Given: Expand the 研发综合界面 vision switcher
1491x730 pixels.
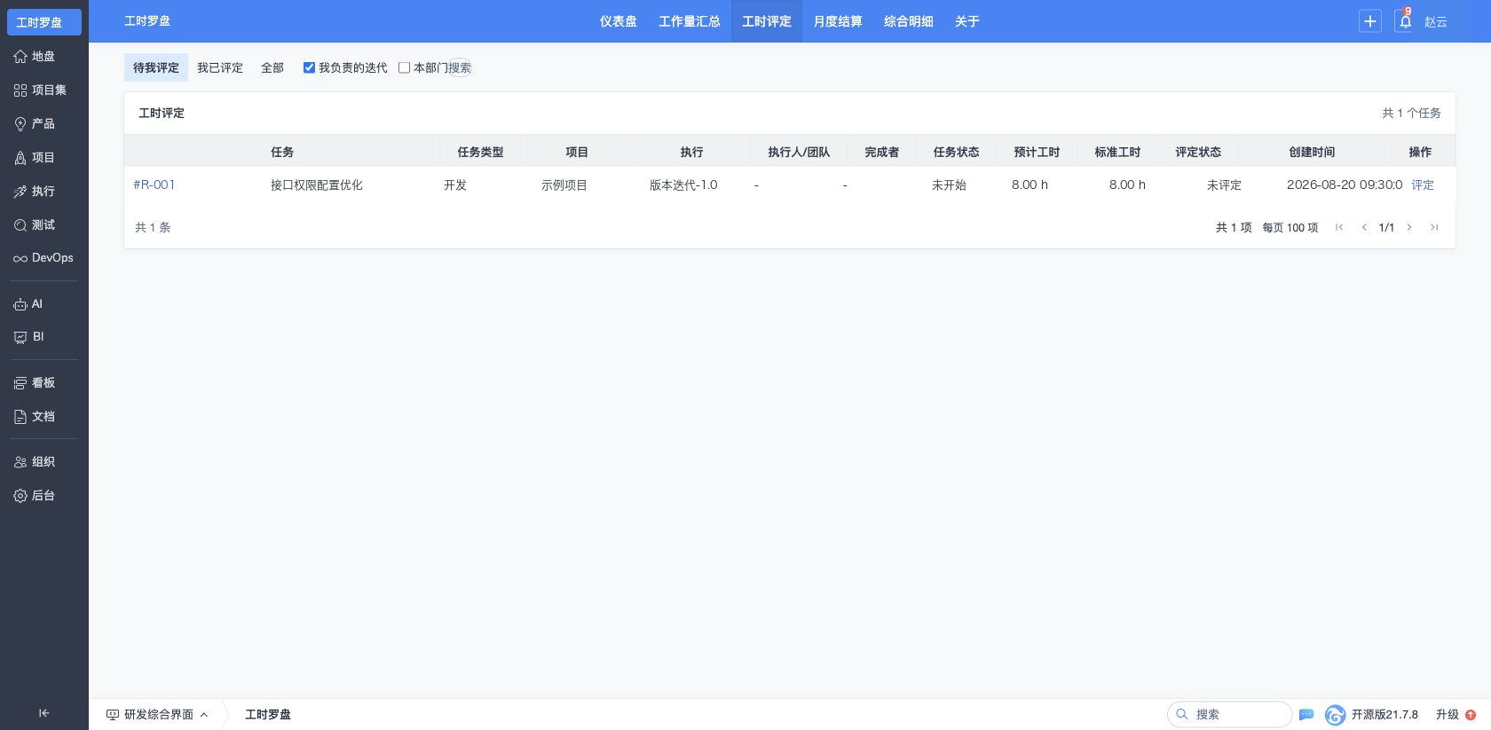Looking at the screenshot, I should click(157, 714).
